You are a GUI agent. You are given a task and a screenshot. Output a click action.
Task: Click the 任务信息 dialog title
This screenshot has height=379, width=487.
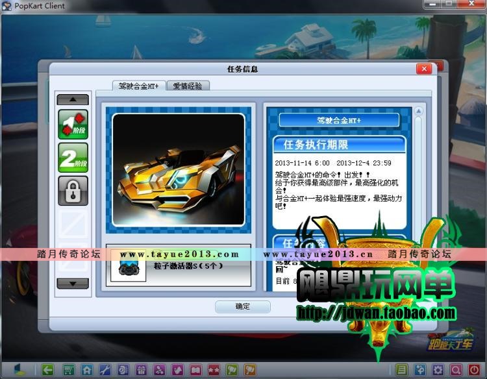[243, 69]
